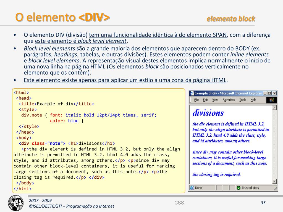
Task: Click the Trusted sites green check icon
Action: [x=239, y=188]
